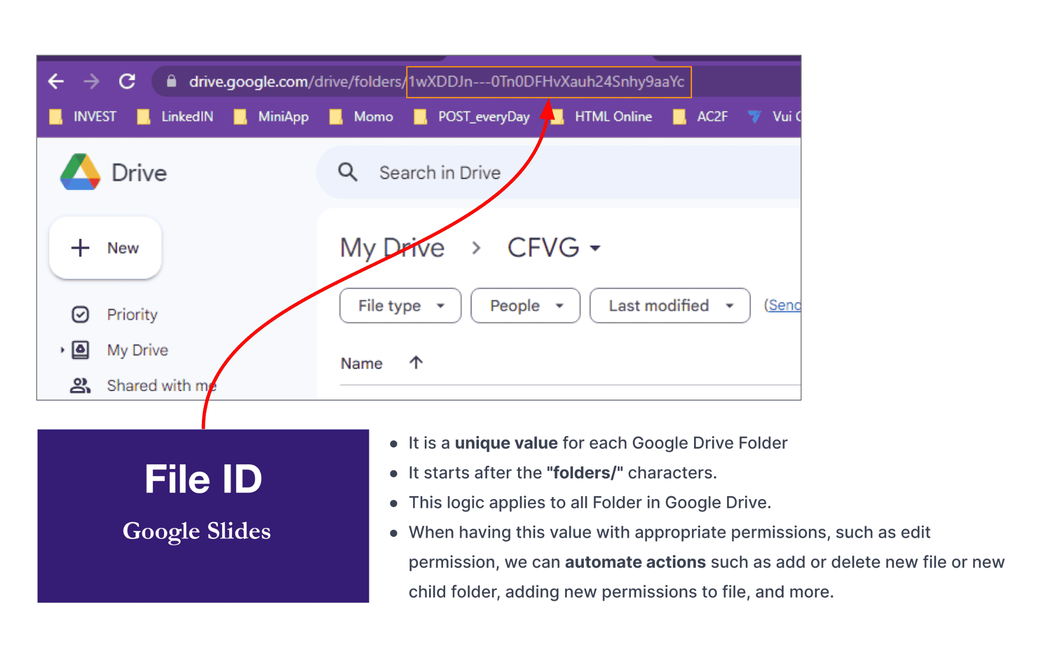Open the Last modified filter dropdown
The height and width of the screenshot is (662, 1060).
[x=669, y=305]
